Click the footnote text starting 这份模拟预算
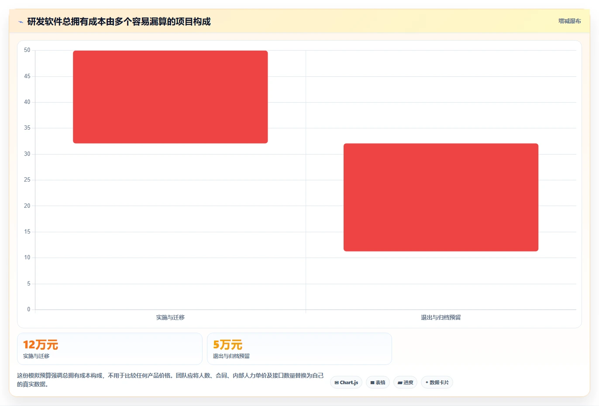This screenshot has height=406, width=599. pos(170,380)
